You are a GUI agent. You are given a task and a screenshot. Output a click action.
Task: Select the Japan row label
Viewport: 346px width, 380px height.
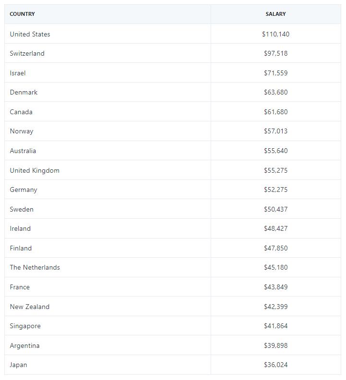[x=18, y=365]
